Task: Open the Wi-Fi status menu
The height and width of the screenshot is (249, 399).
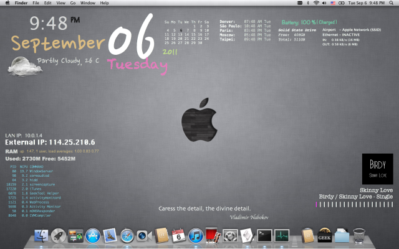Action: [316, 3]
